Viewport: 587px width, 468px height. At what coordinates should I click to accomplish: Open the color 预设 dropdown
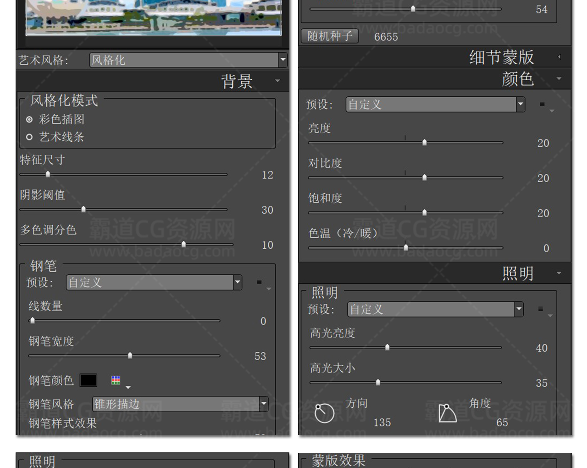tap(520, 104)
